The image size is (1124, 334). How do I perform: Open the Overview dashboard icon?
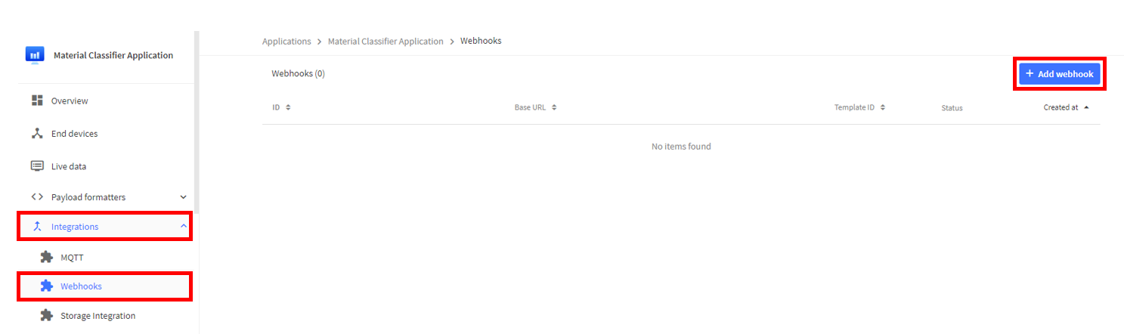click(37, 101)
